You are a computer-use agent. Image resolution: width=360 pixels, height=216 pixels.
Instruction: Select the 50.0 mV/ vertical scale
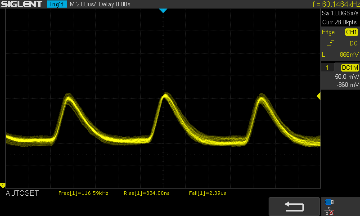pyautogui.click(x=346, y=76)
